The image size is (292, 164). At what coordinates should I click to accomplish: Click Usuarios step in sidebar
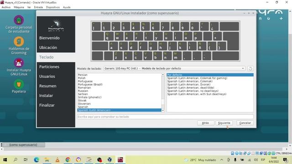[47, 77]
